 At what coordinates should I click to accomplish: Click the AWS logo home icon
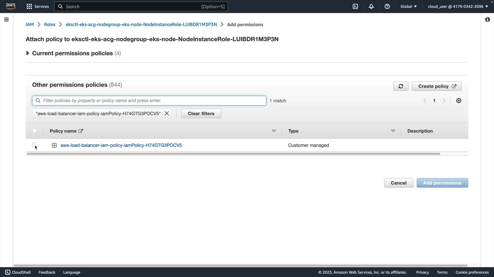tap(11, 6)
